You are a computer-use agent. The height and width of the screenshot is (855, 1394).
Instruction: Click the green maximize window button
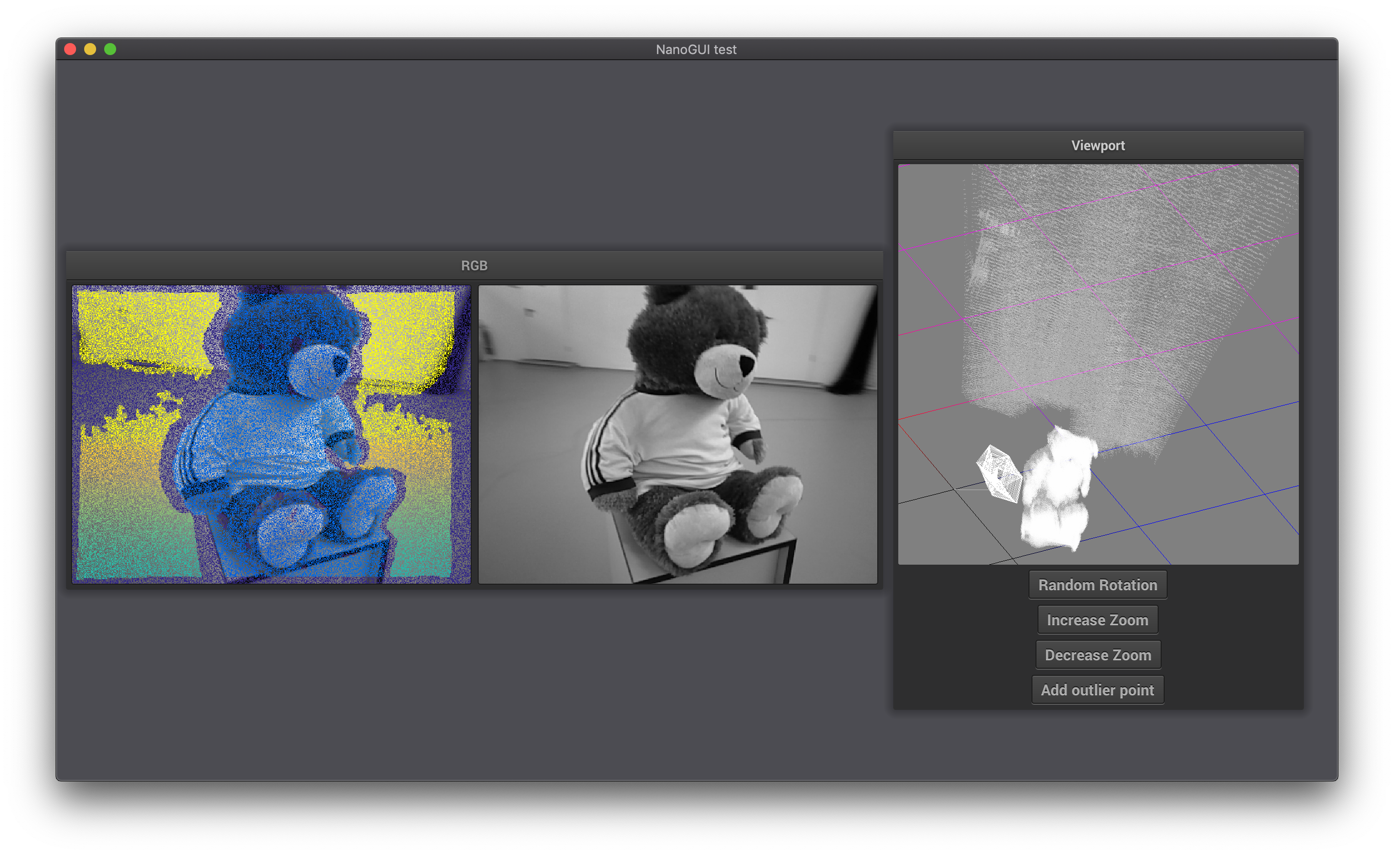coord(110,49)
